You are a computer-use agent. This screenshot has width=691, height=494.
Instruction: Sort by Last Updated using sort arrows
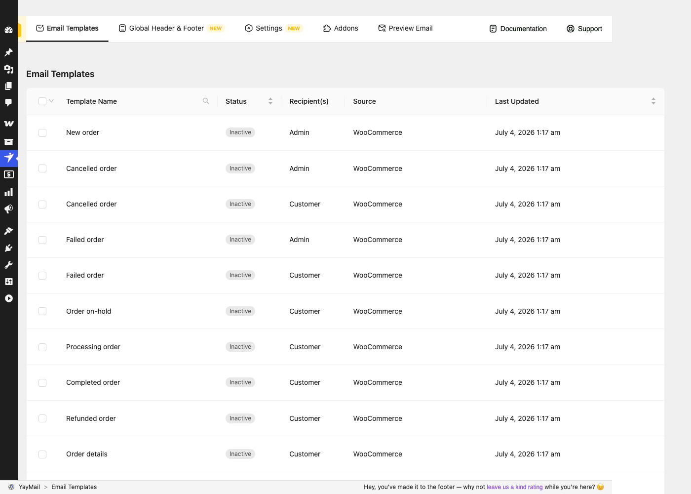point(653,101)
